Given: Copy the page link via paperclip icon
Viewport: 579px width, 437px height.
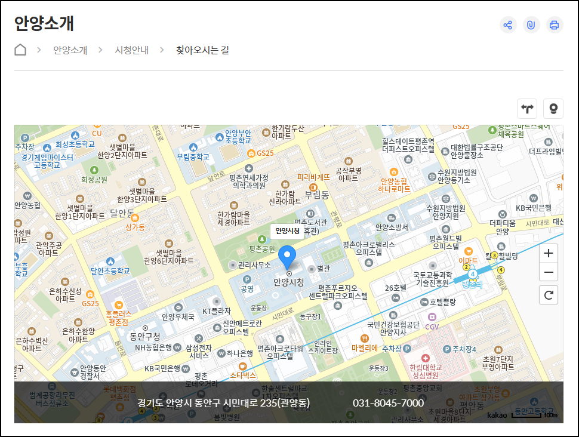Looking at the screenshot, I should coord(531,25).
